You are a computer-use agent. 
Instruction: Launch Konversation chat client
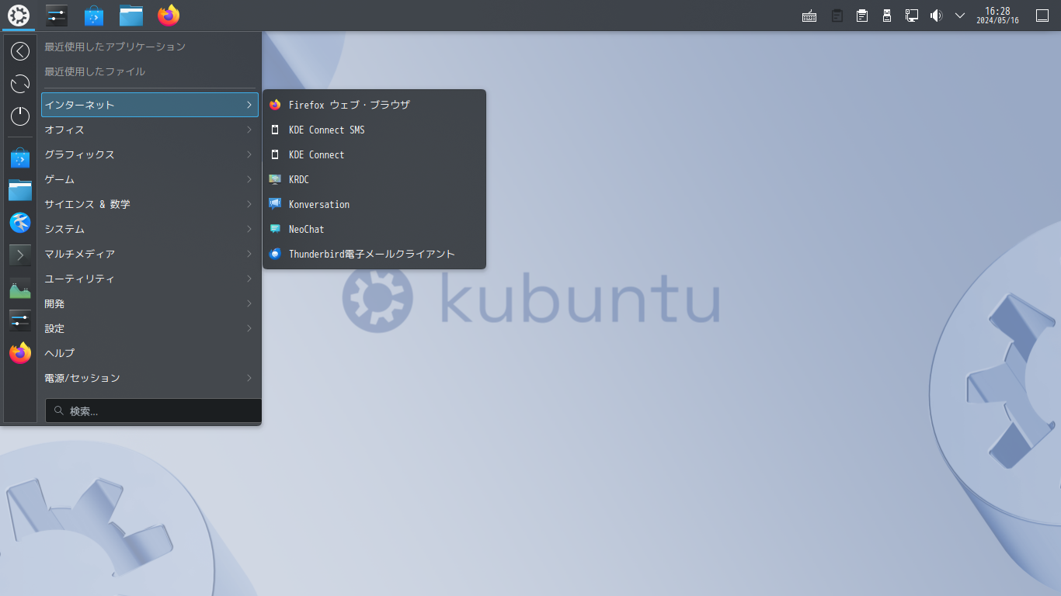pos(374,204)
